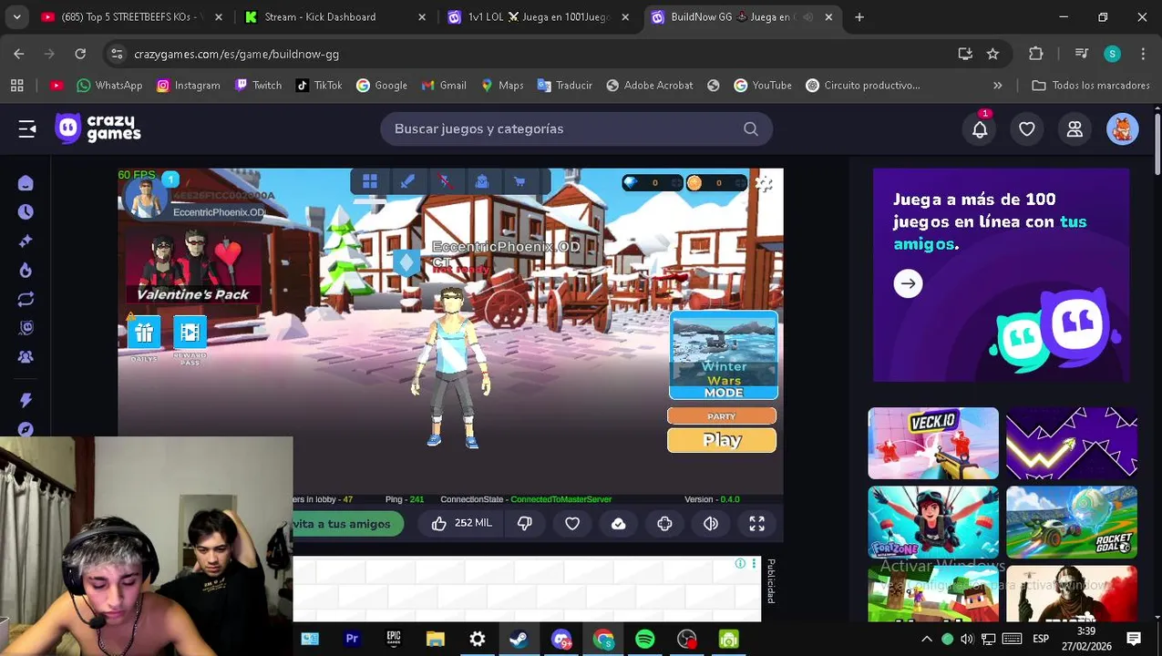The image size is (1162, 656).
Task: Click the cloud save icon below game
Action: pos(619,524)
